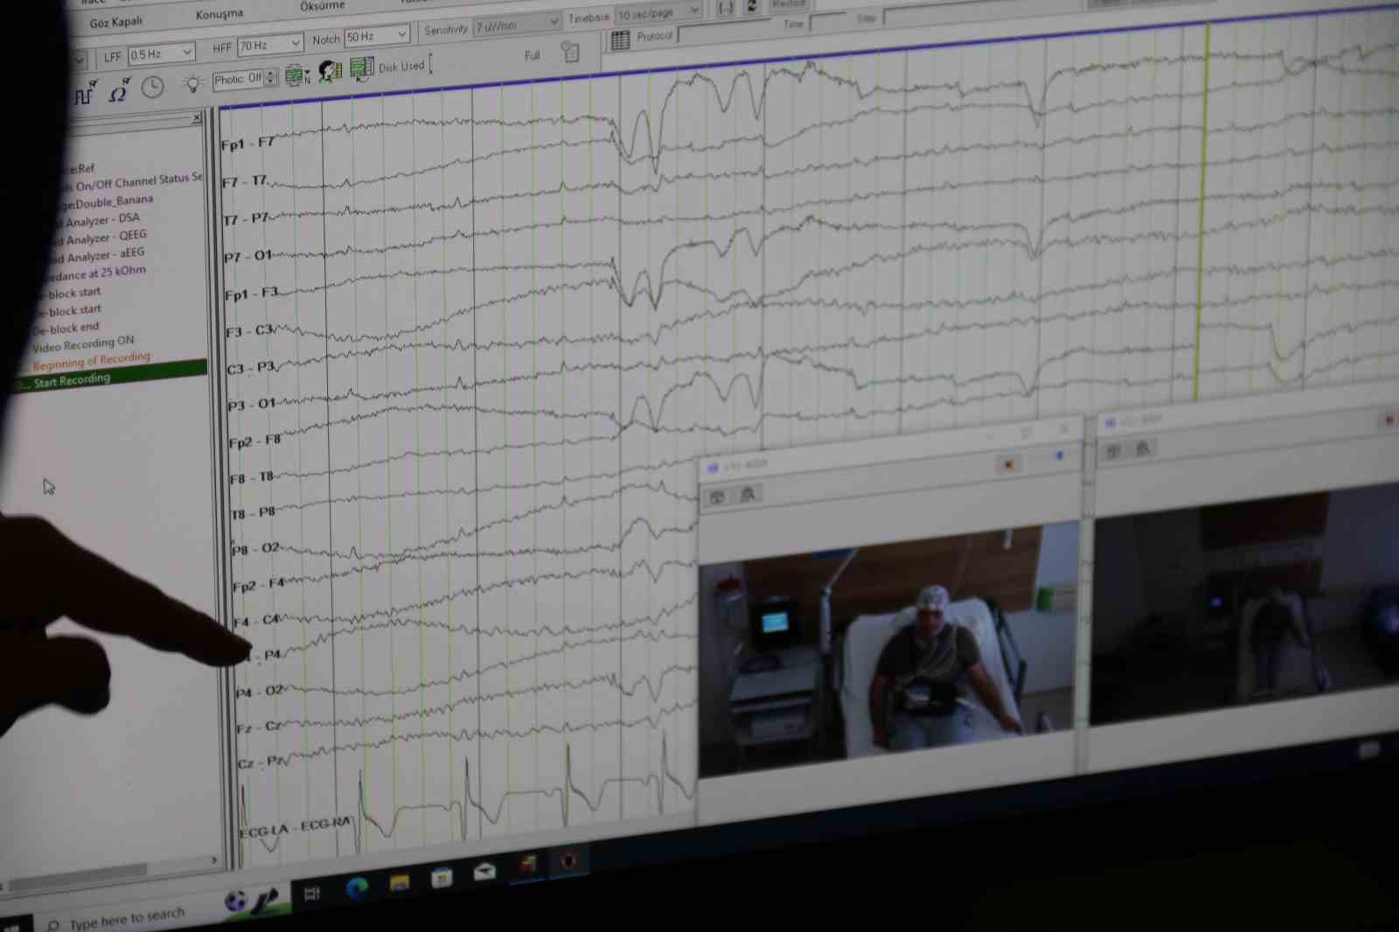Click the clipboard icon next to Full
1399x932 pixels.
(570, 52)
